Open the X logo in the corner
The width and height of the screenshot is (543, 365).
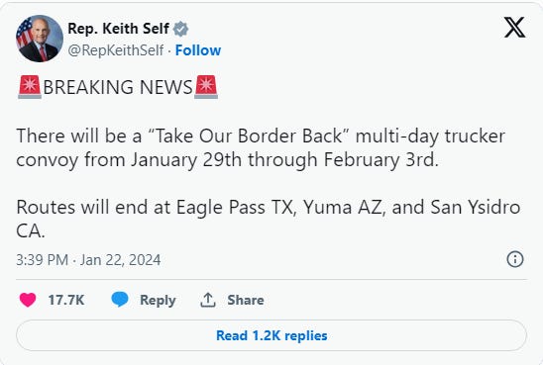coord(514,28)
